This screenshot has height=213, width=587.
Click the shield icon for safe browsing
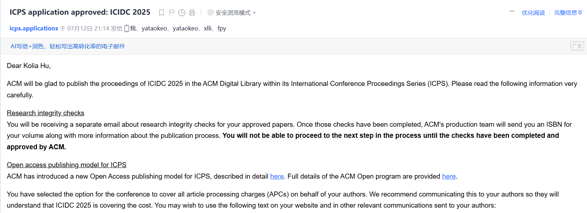[210, 13]
